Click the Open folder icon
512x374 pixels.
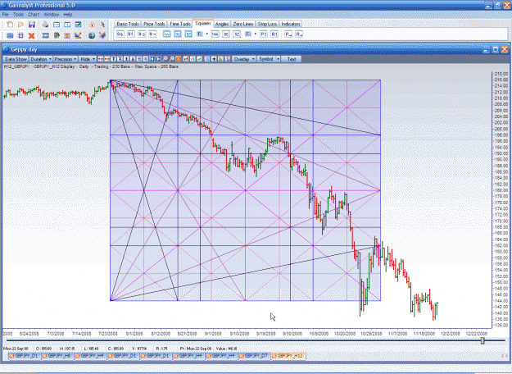coord(20,25)
